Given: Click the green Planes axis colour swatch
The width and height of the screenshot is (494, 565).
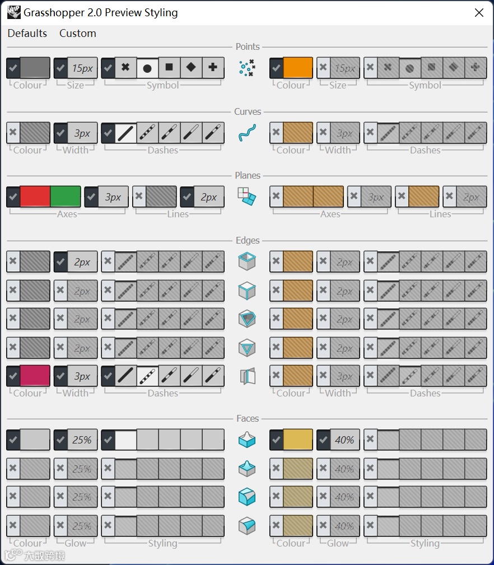Looking at the screenshot, I should click(65, 197).
